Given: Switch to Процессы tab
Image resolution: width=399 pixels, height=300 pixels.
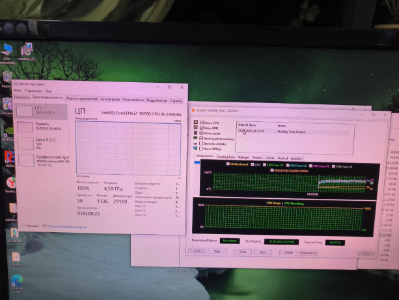Looking at the screenshot, I should (21, 97).
